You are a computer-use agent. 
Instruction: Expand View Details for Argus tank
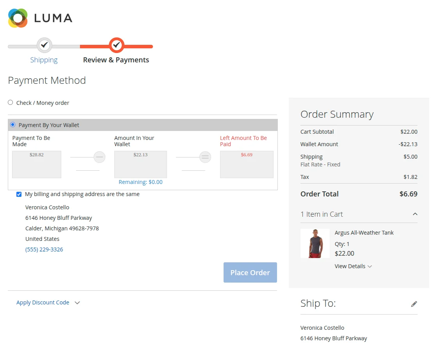[353, 266]
